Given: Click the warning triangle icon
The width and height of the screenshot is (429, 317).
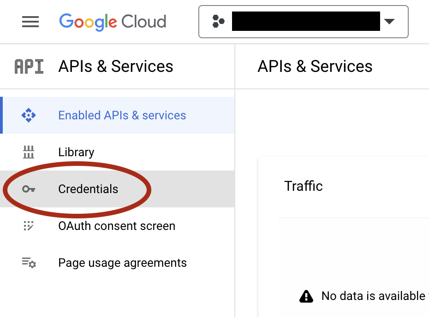Looking at the screenshot, I should point(306,296).
